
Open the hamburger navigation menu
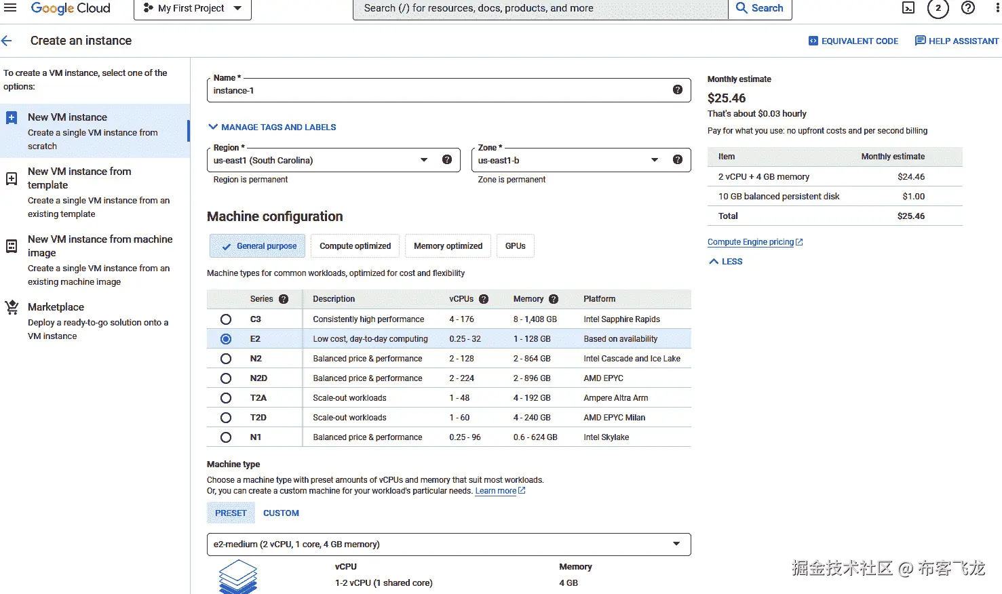[x=10, y=8]
